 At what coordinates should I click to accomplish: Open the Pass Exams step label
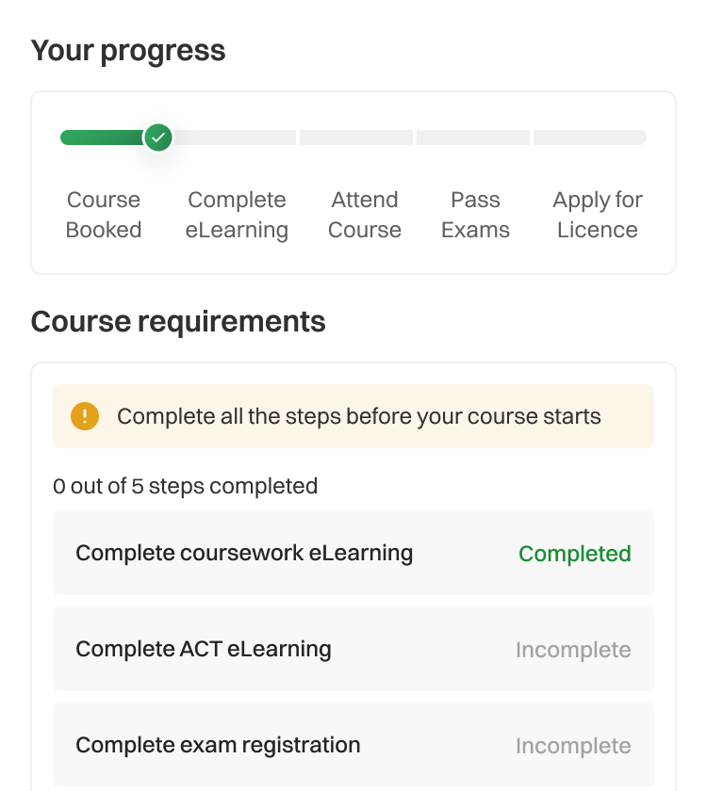475,215
